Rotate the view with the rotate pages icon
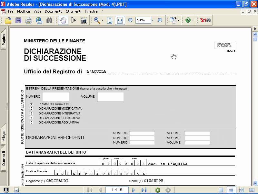258x194 pixels. 173,20
